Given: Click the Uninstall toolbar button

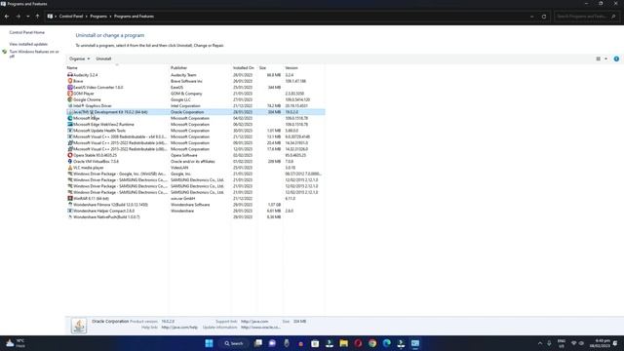Looking at the screenshot, I should click(103, 58).
